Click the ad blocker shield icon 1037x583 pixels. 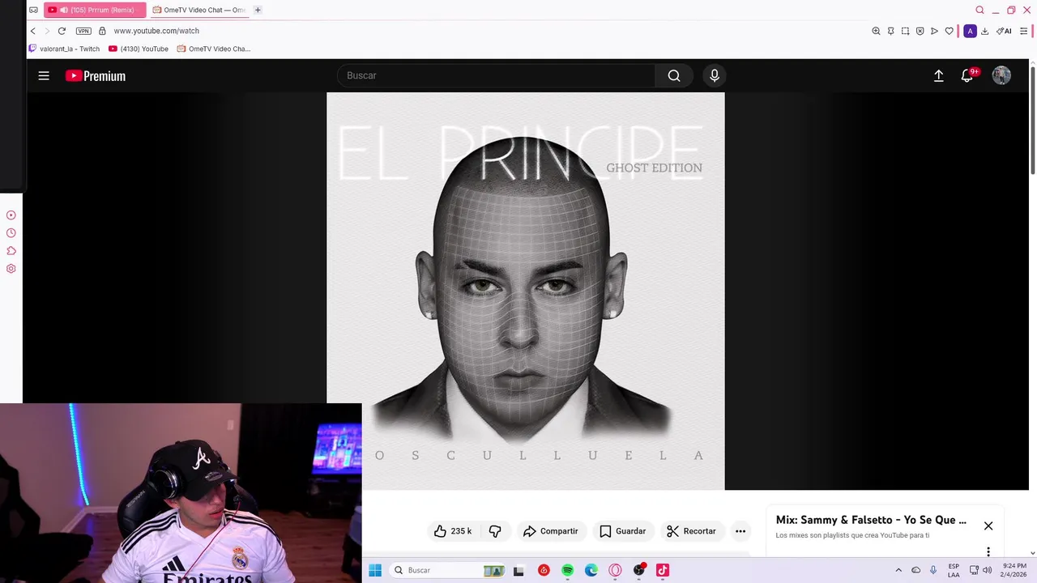point(920,31)
